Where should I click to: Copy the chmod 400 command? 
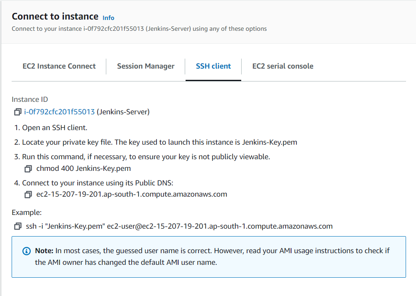(x=28, y=168)
